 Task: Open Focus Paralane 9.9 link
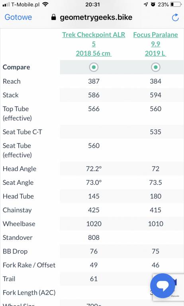[155, 39]
